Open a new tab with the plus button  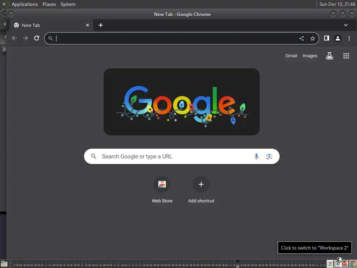pos(101,25)
